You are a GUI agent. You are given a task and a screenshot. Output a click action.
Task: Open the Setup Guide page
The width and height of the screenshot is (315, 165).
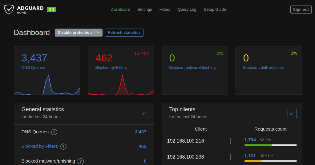215,10
